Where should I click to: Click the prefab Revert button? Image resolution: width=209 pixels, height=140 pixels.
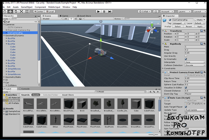coord(189,27)
